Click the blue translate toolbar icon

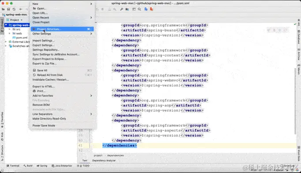tap(146, 9)
